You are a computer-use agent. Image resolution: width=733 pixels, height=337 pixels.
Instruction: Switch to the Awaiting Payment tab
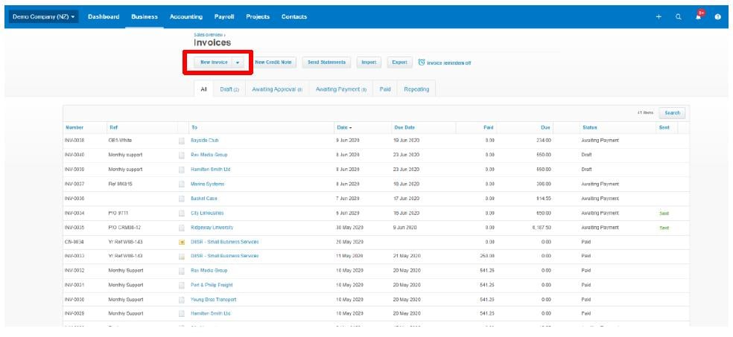[340, 89]
